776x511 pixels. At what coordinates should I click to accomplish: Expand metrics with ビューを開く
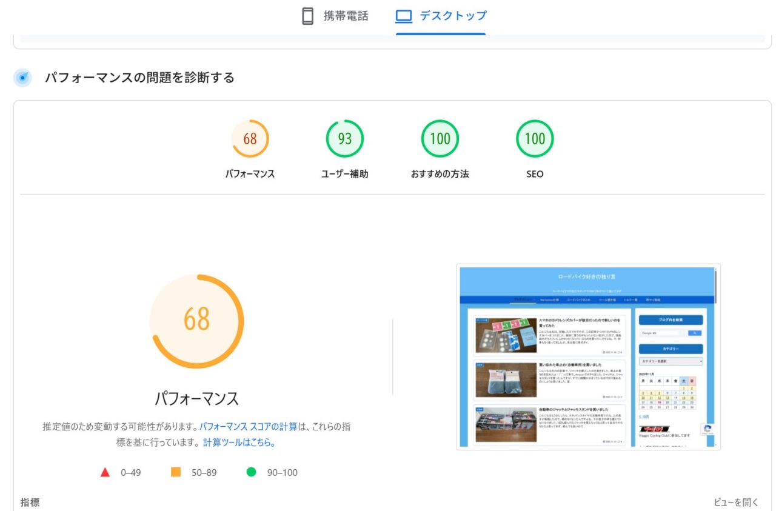coord(736,503)
